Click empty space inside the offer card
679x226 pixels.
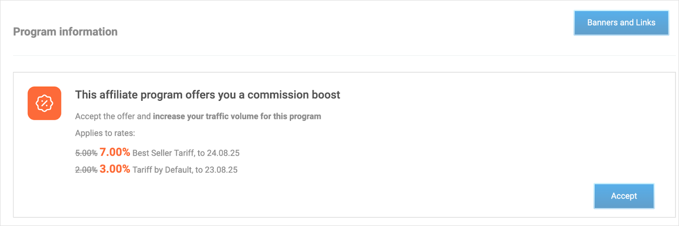point(452,150)
